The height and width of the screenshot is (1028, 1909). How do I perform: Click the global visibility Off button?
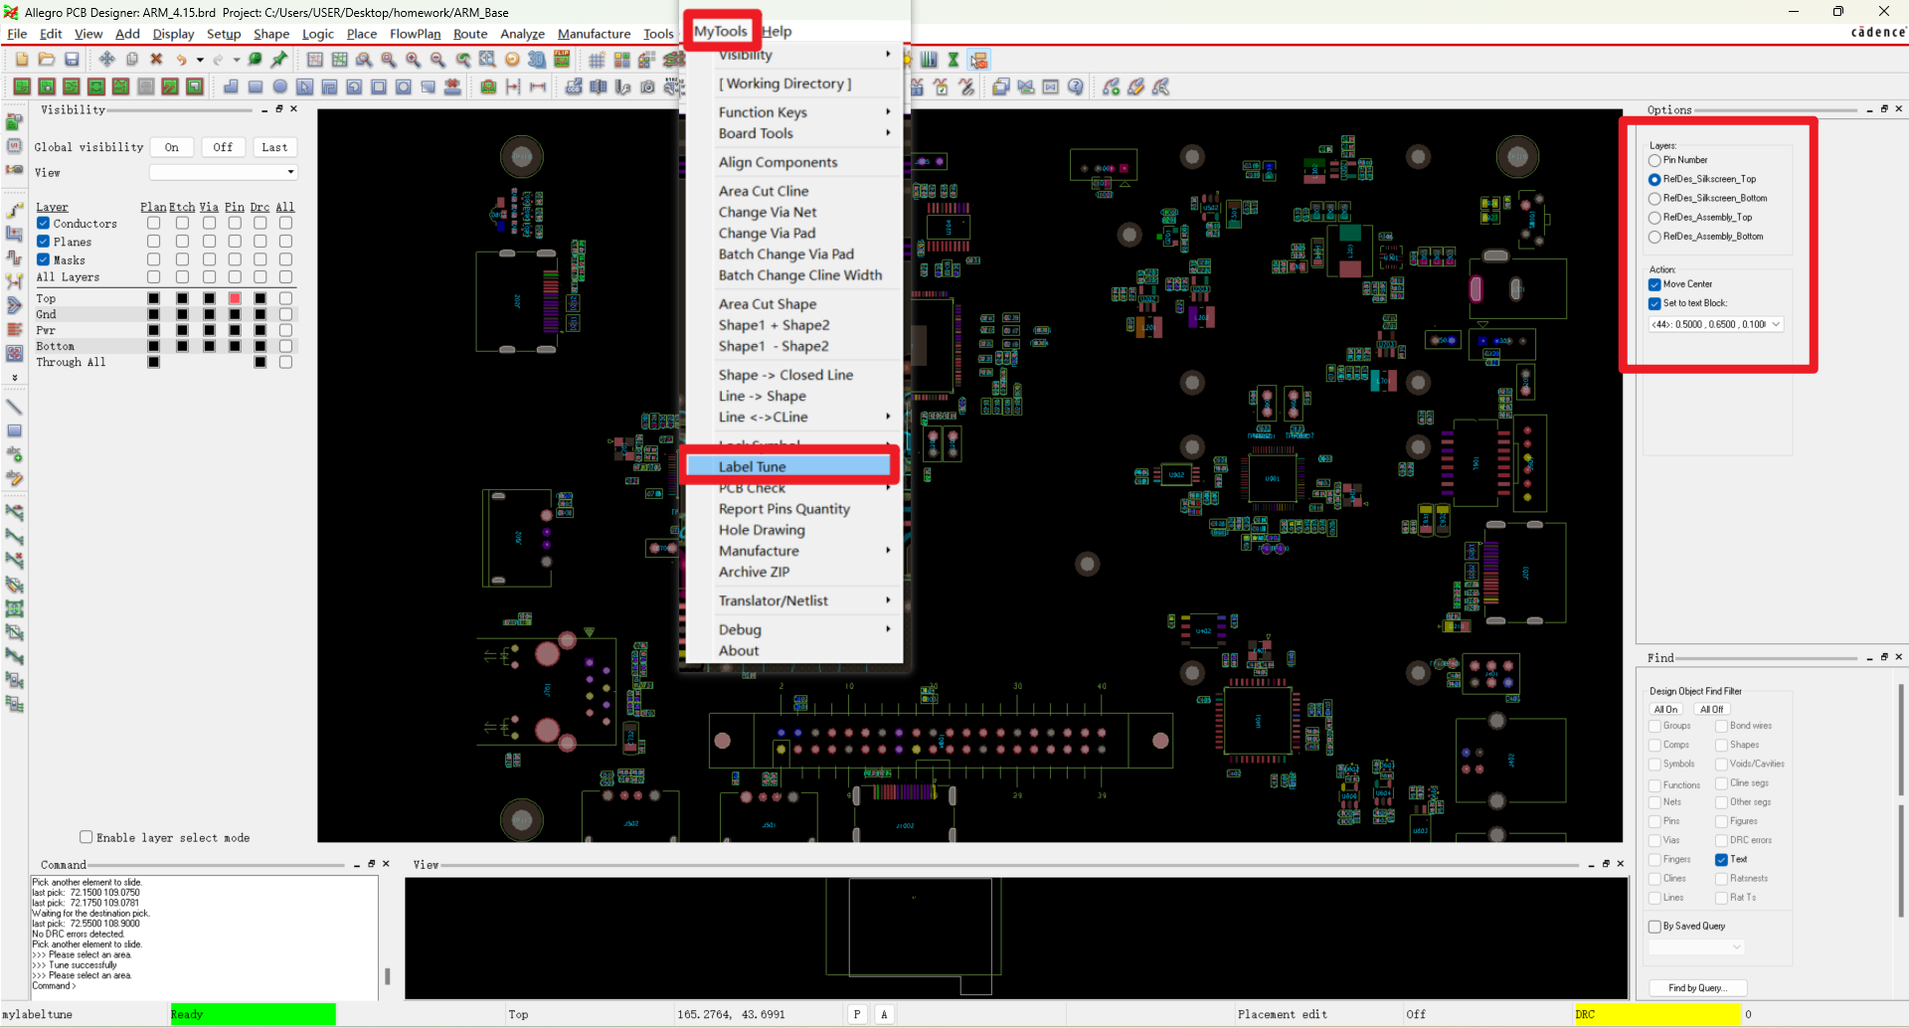pyautogui.click(x=223, y=147)
